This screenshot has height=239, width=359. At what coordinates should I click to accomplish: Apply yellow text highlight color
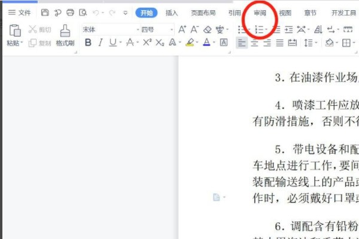tap(190, 42)
